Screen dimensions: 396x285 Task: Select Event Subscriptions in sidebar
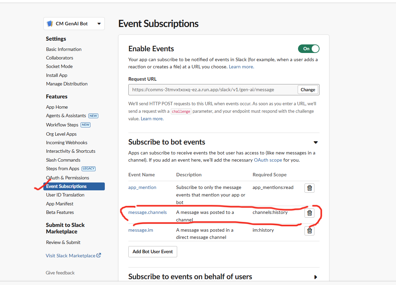click(74, 186)
